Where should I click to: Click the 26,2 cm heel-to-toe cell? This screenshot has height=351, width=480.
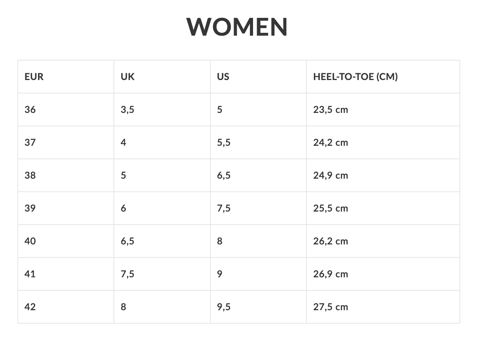331,241
